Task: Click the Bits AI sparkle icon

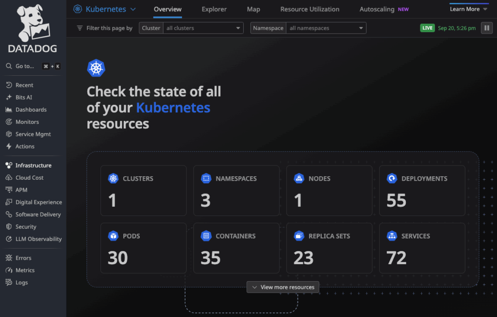Action: coord(9,97)
